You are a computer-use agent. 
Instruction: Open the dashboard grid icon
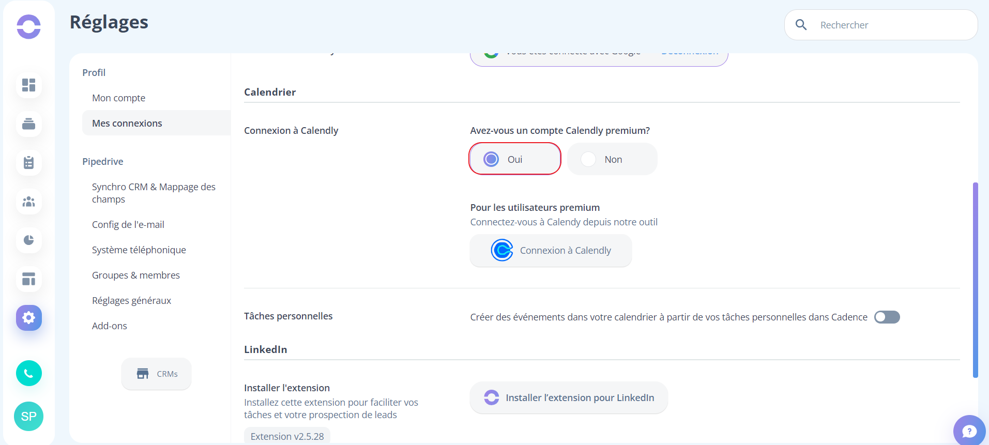pyautogui.click(x=29, y=85)
